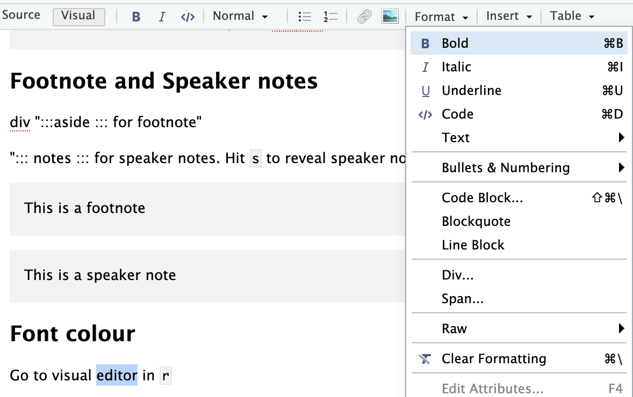Toggle the Visual editor mode button
Image resolution: width=633 pixels, height=397 pixels.
tap(78, 16)
